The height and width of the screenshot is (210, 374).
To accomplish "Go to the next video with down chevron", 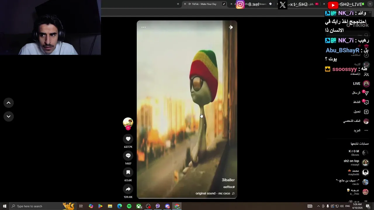I will 8,116.
